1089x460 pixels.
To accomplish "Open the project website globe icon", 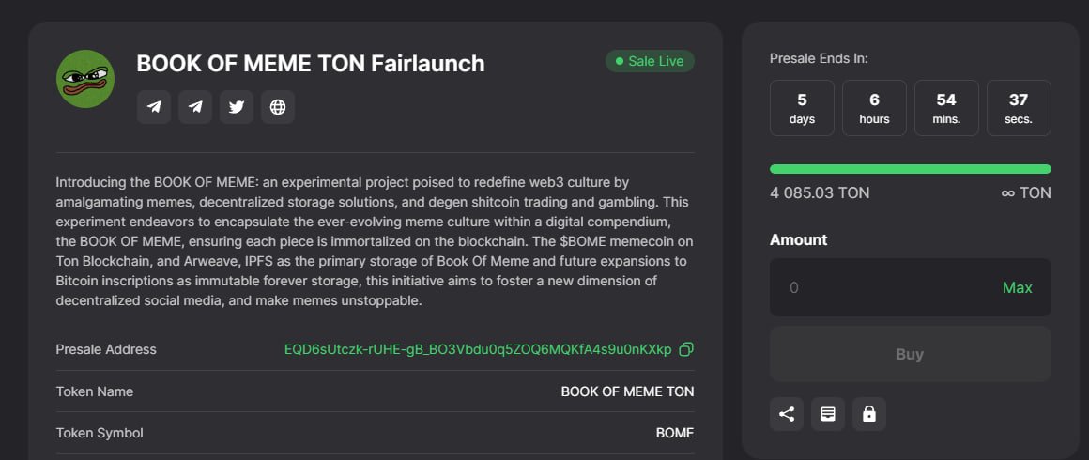I will (x=278, y=107).
